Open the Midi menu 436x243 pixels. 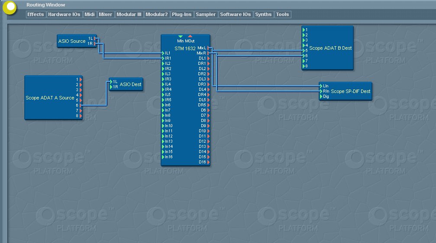point(90,14)
